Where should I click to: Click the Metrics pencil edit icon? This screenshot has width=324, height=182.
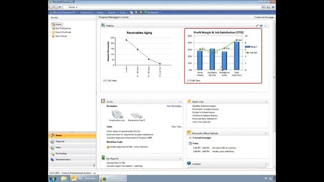(x=257, y=26)
